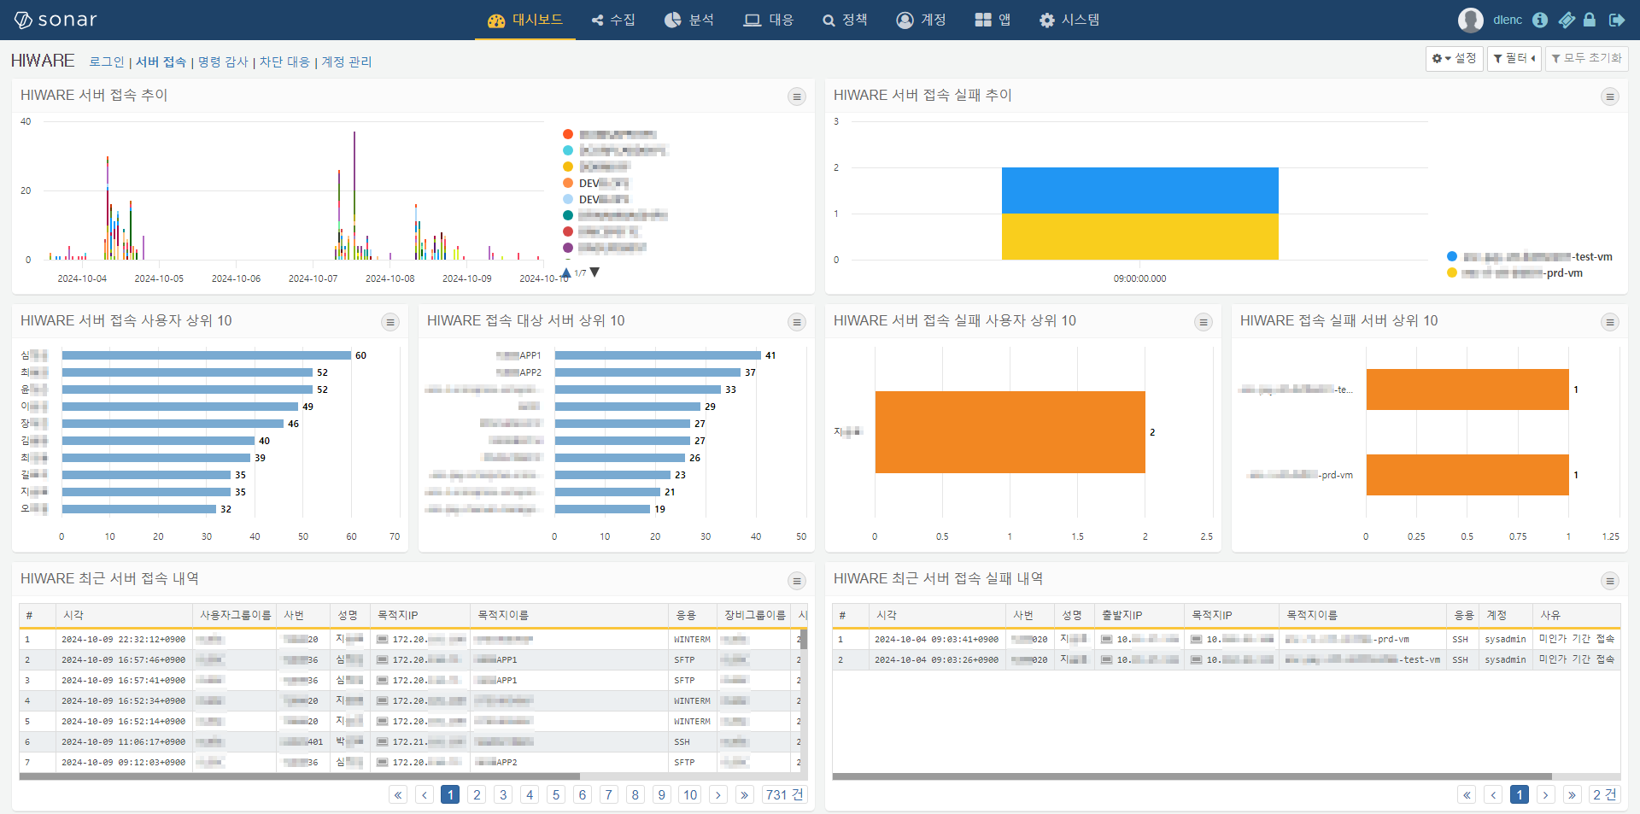Open the 대응 menu
Image resolution: width=1640 pixels, height=814 pixels.
click(769, 20)
